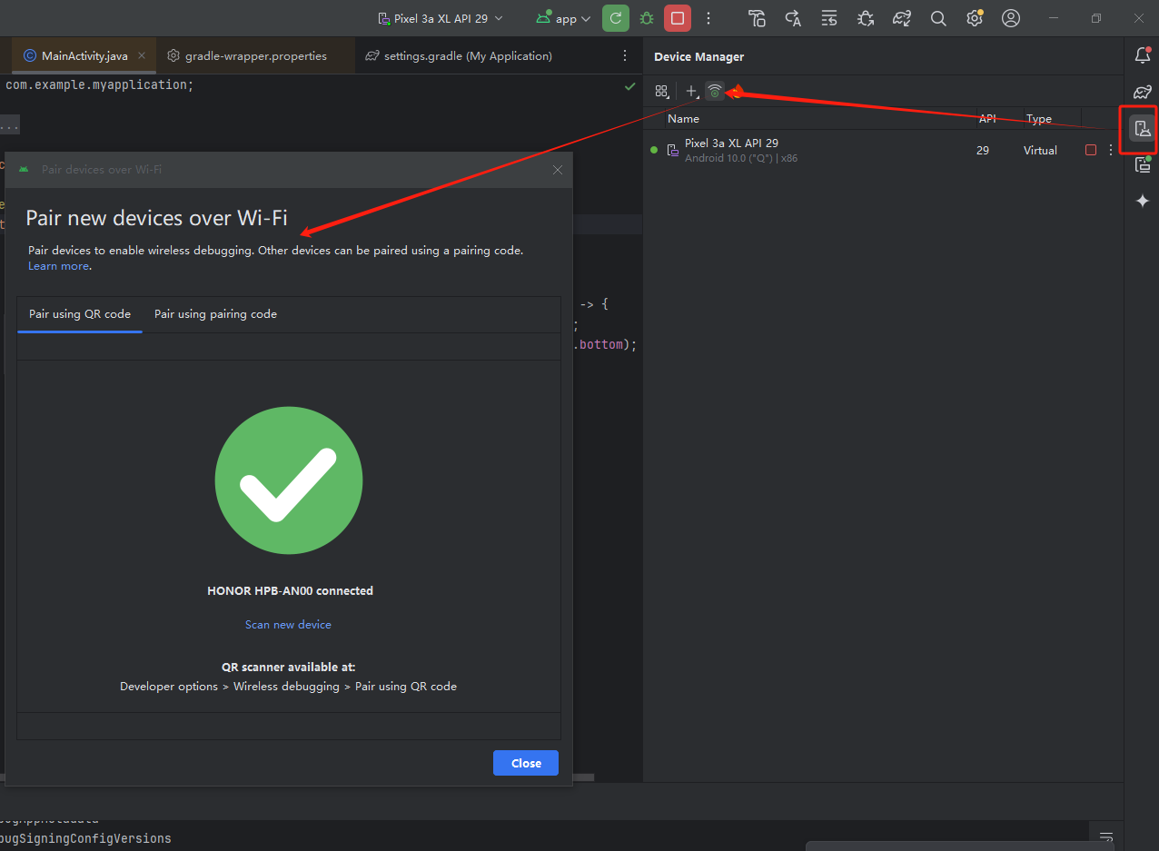Stop the running app with red square
This screenshot has width=1159, height=851.
tap(678, 18)
